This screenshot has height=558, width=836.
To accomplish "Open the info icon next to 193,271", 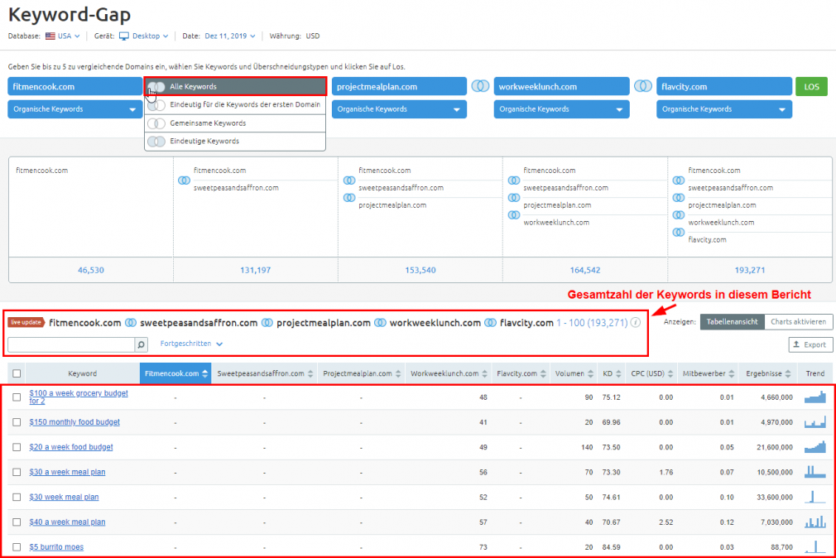I will point(636,323).
